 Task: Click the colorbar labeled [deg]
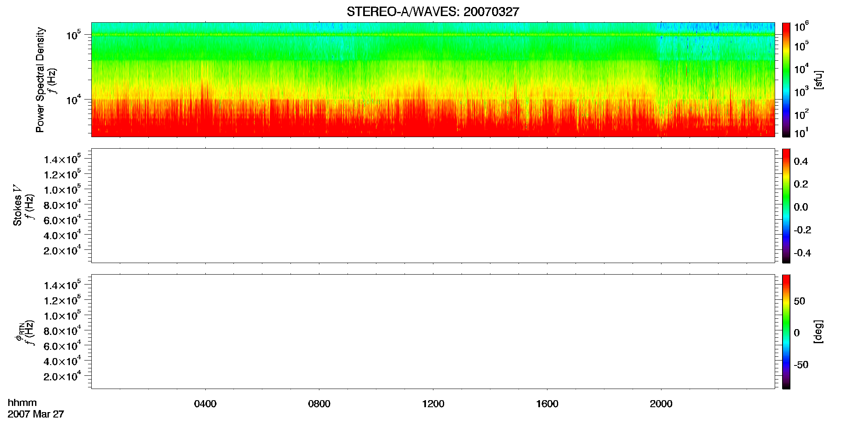786,332
